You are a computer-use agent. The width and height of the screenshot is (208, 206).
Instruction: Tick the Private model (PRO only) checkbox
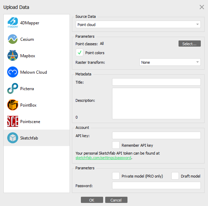[x=116, y=176]
